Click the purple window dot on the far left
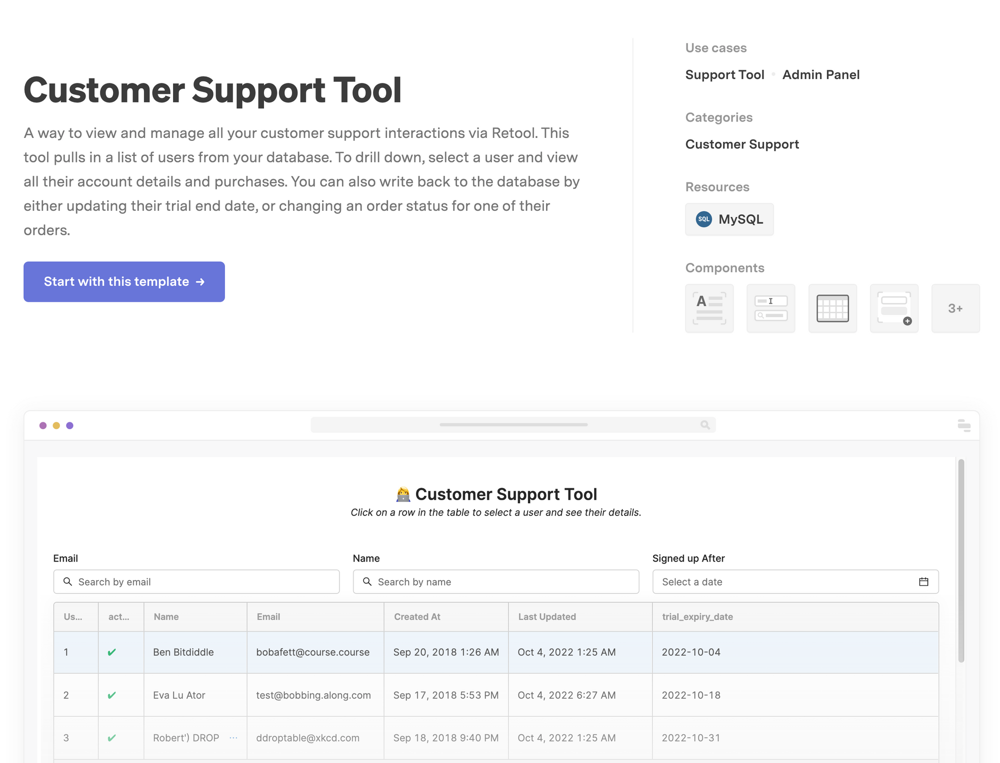This screenshot has width=1000, height=763. pyautogui.click(x=43, y=425)
